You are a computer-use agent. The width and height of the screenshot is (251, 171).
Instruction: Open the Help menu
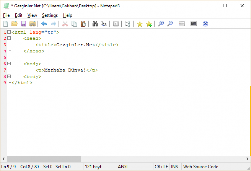67,15
